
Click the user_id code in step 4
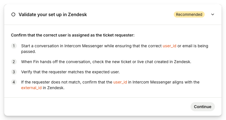(x=120, y=82)
